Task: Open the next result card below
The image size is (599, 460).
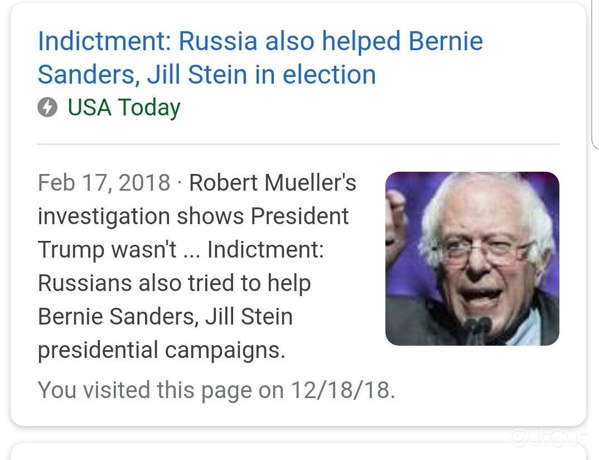Action: coord(298,452)
